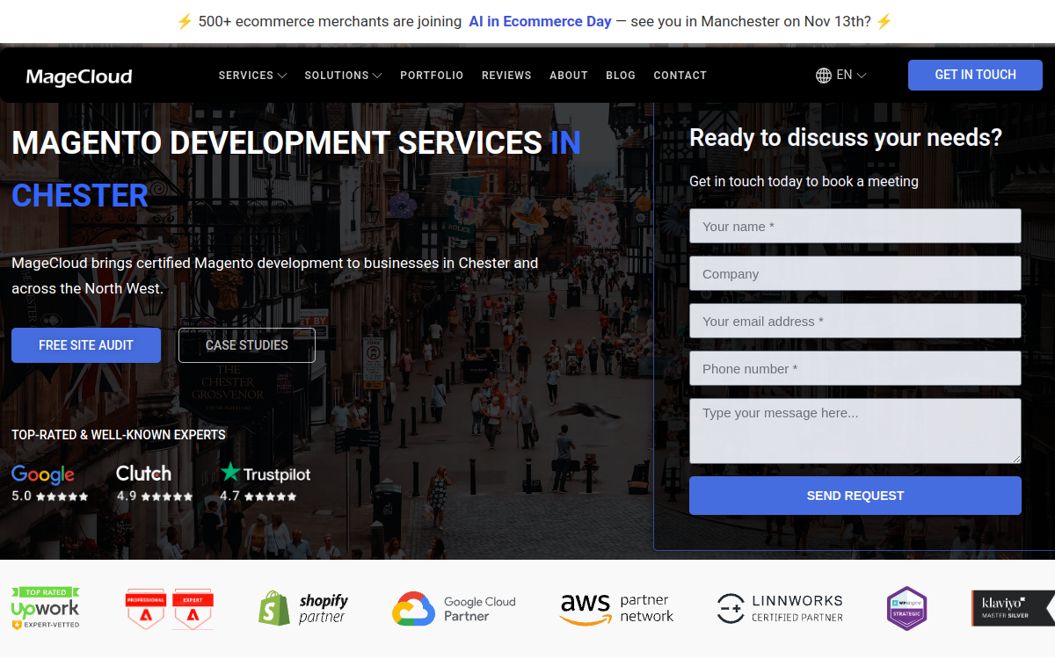Click the Get In Touch button
This screenshot has width=1055, height=659.
(975, 76)
